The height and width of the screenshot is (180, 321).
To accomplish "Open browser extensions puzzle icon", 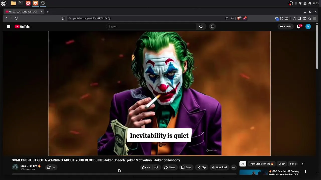I will click(282, 18).
